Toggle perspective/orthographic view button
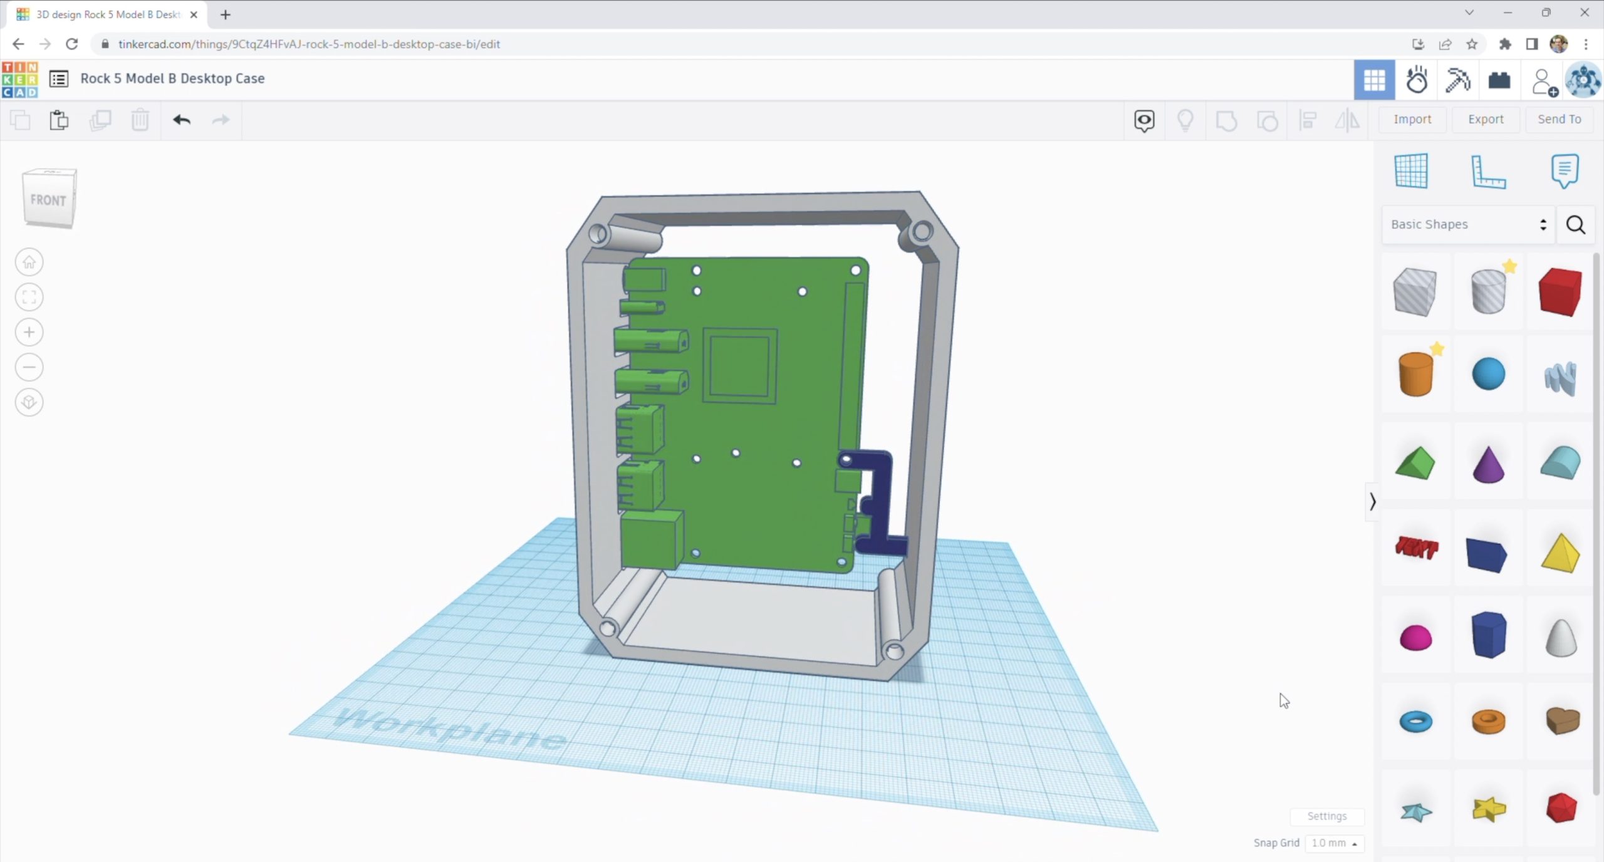This screenshot has width=1604, height=862. (29, 402)
